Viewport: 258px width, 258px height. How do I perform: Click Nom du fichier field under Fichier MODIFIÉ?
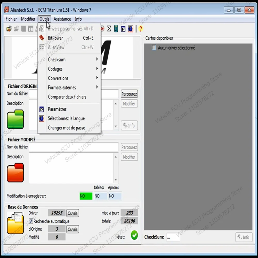click(x=74, y=147)
